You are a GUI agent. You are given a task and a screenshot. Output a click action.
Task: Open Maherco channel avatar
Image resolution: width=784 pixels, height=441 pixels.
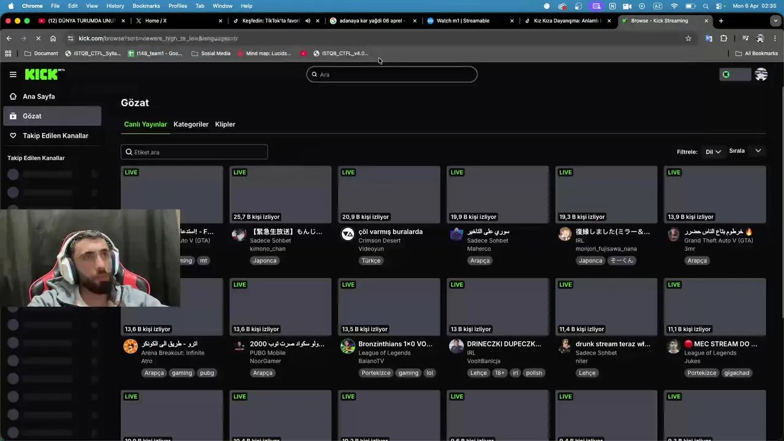(456, 234)
